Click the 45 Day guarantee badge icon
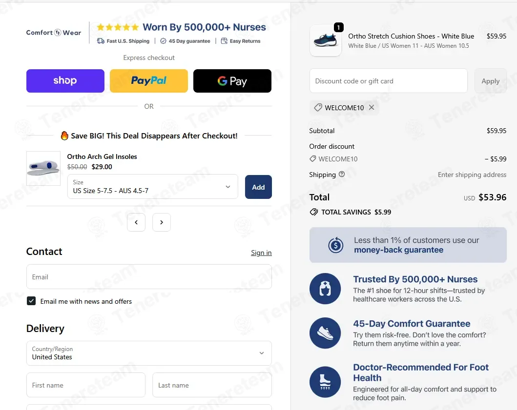Viewport: 517px width, 410px height. [x=163, y=41]
